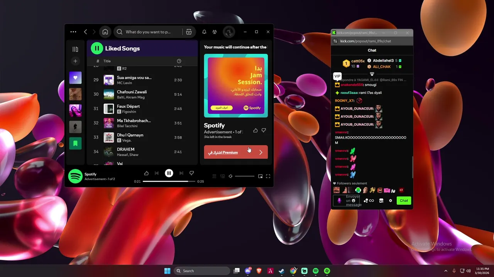Open artist link MC Levin
Image resolution: width=494 pixels, height=277 pixels.
point(125,83)
